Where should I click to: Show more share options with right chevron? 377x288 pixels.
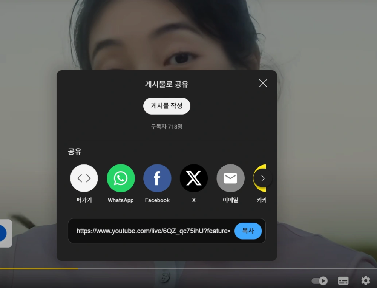point(263,178)
